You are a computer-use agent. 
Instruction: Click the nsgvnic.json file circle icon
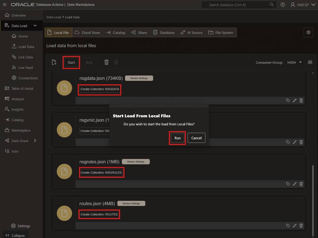coord(64,130)
